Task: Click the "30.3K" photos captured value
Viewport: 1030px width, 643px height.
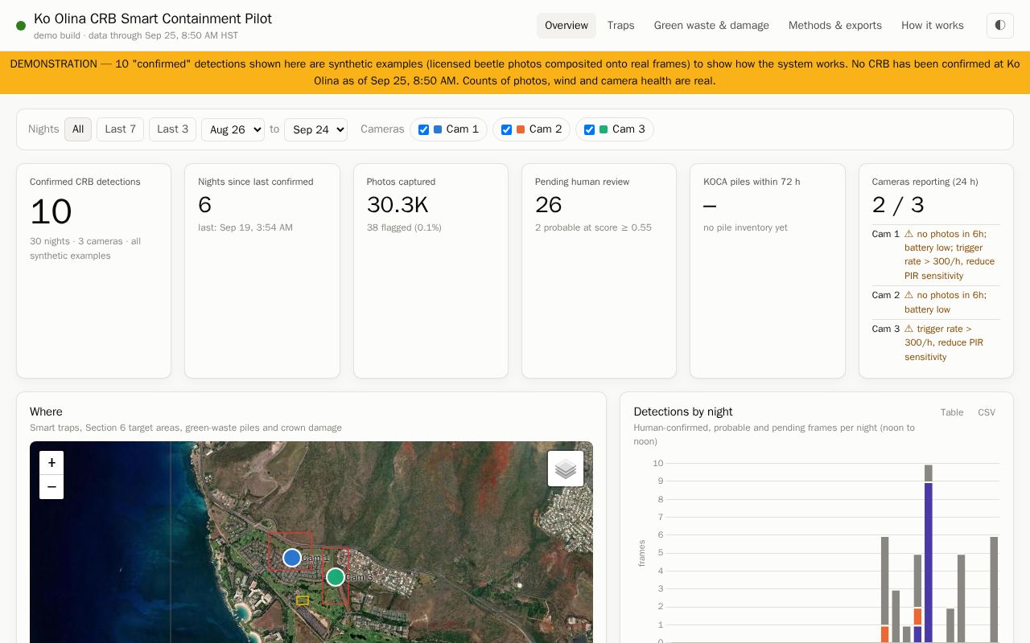Action: (x=398, y=205)
